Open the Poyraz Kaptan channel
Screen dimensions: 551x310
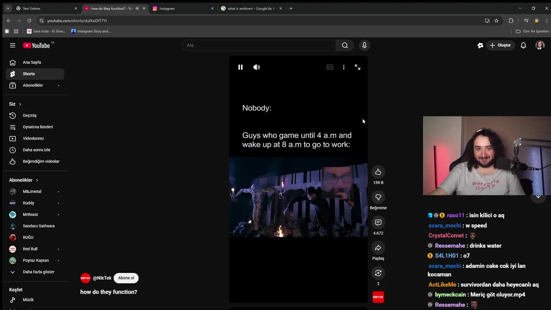click(35, 260)
